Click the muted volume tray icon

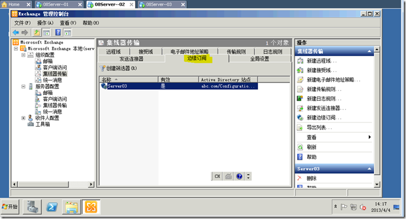coord(363,207)
